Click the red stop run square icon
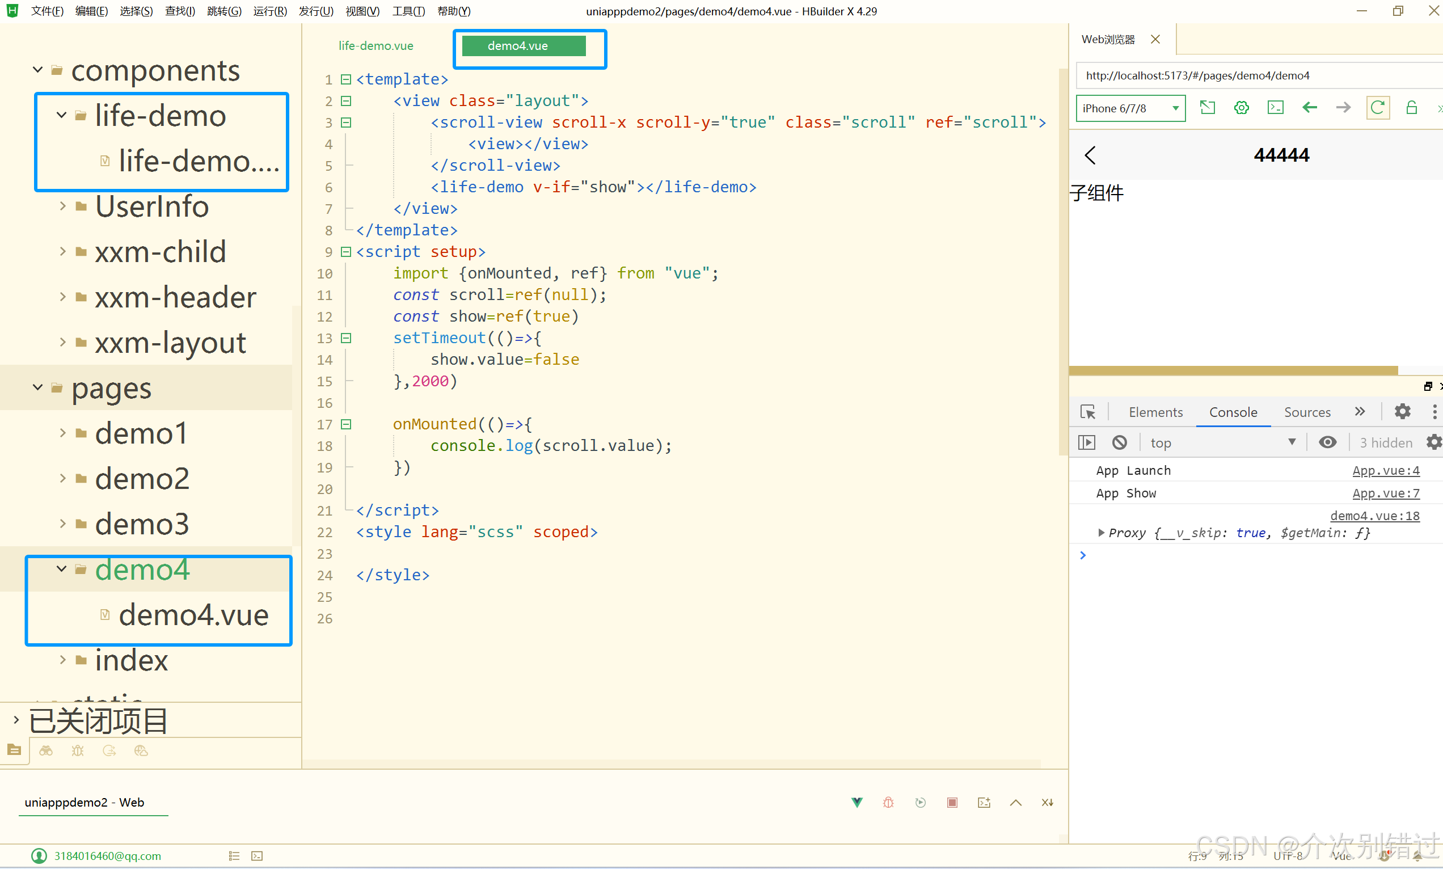 [x=952, y=802]
